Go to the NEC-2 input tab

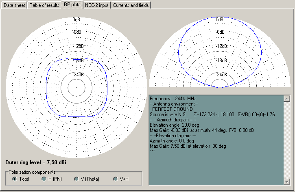click(97, 5)
